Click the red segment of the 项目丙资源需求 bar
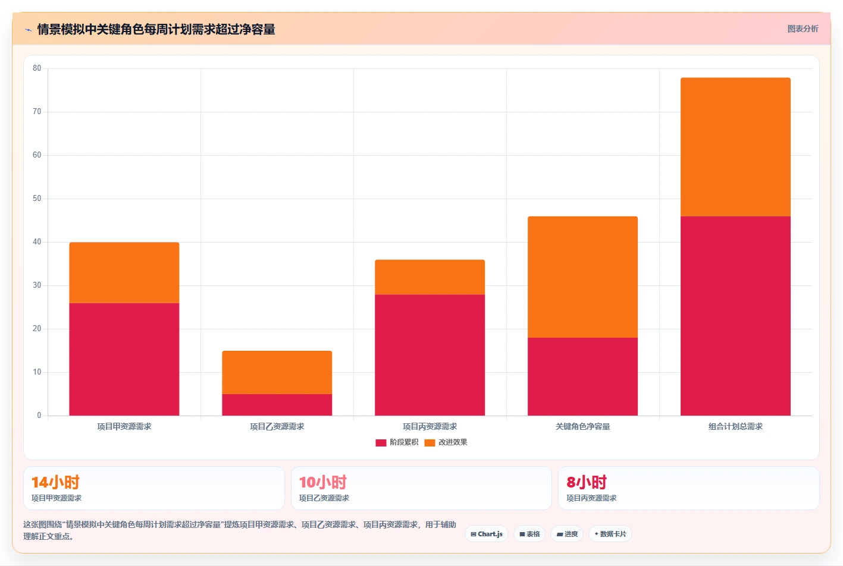Viewport: 843px width, 566px height. tap(430, 355)
